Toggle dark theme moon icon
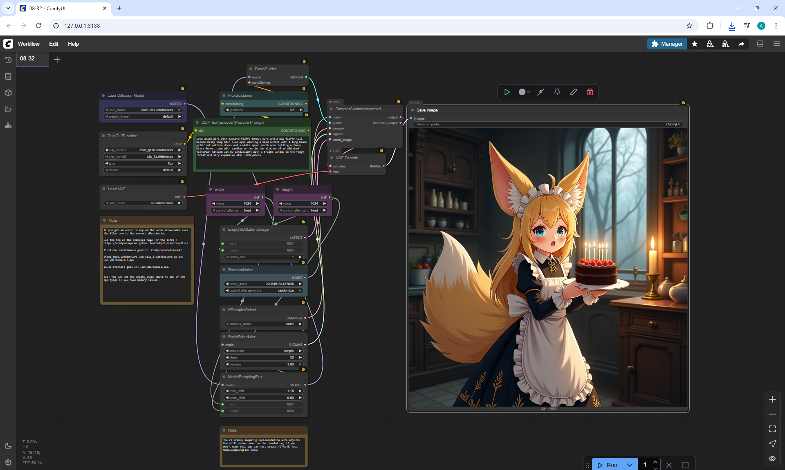The width and height of the screenshot is (785, 470). (x=8, y=446)
